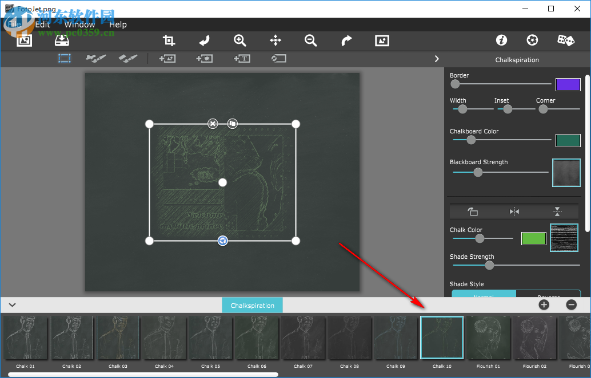591x378 pixels.
Task: Click the save image icon
Action: [x=61, y=40]
